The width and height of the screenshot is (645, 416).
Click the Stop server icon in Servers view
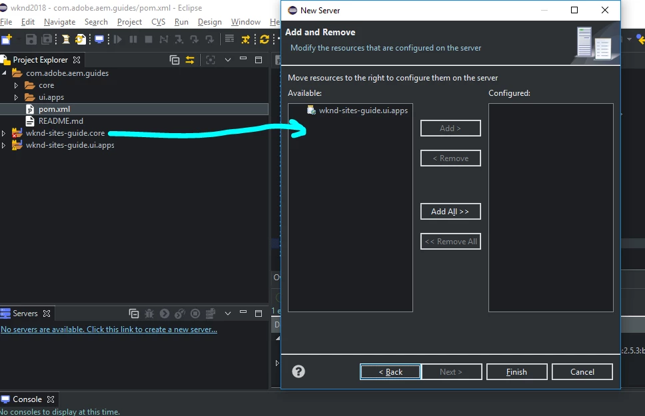[x=195, y=313]
